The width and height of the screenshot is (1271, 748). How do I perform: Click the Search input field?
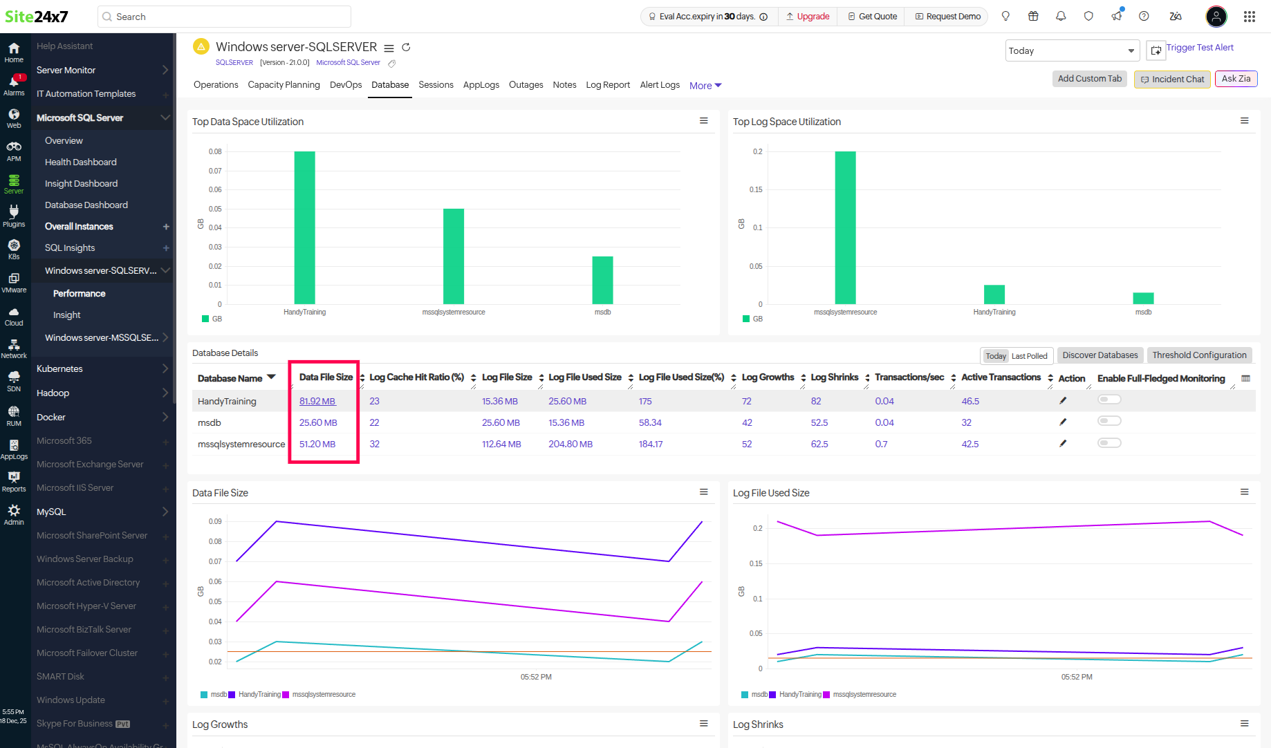pos(225,17)
